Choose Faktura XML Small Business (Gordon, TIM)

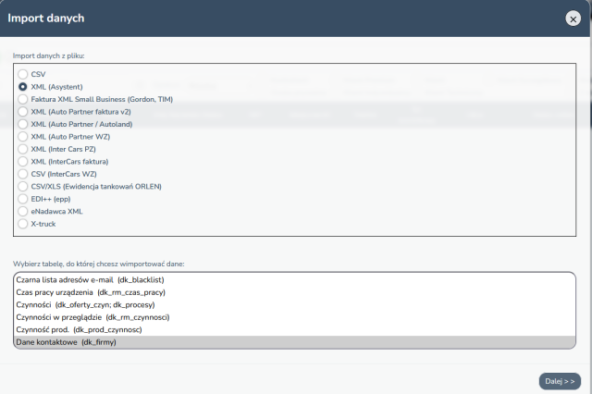(x=22, y=99)
